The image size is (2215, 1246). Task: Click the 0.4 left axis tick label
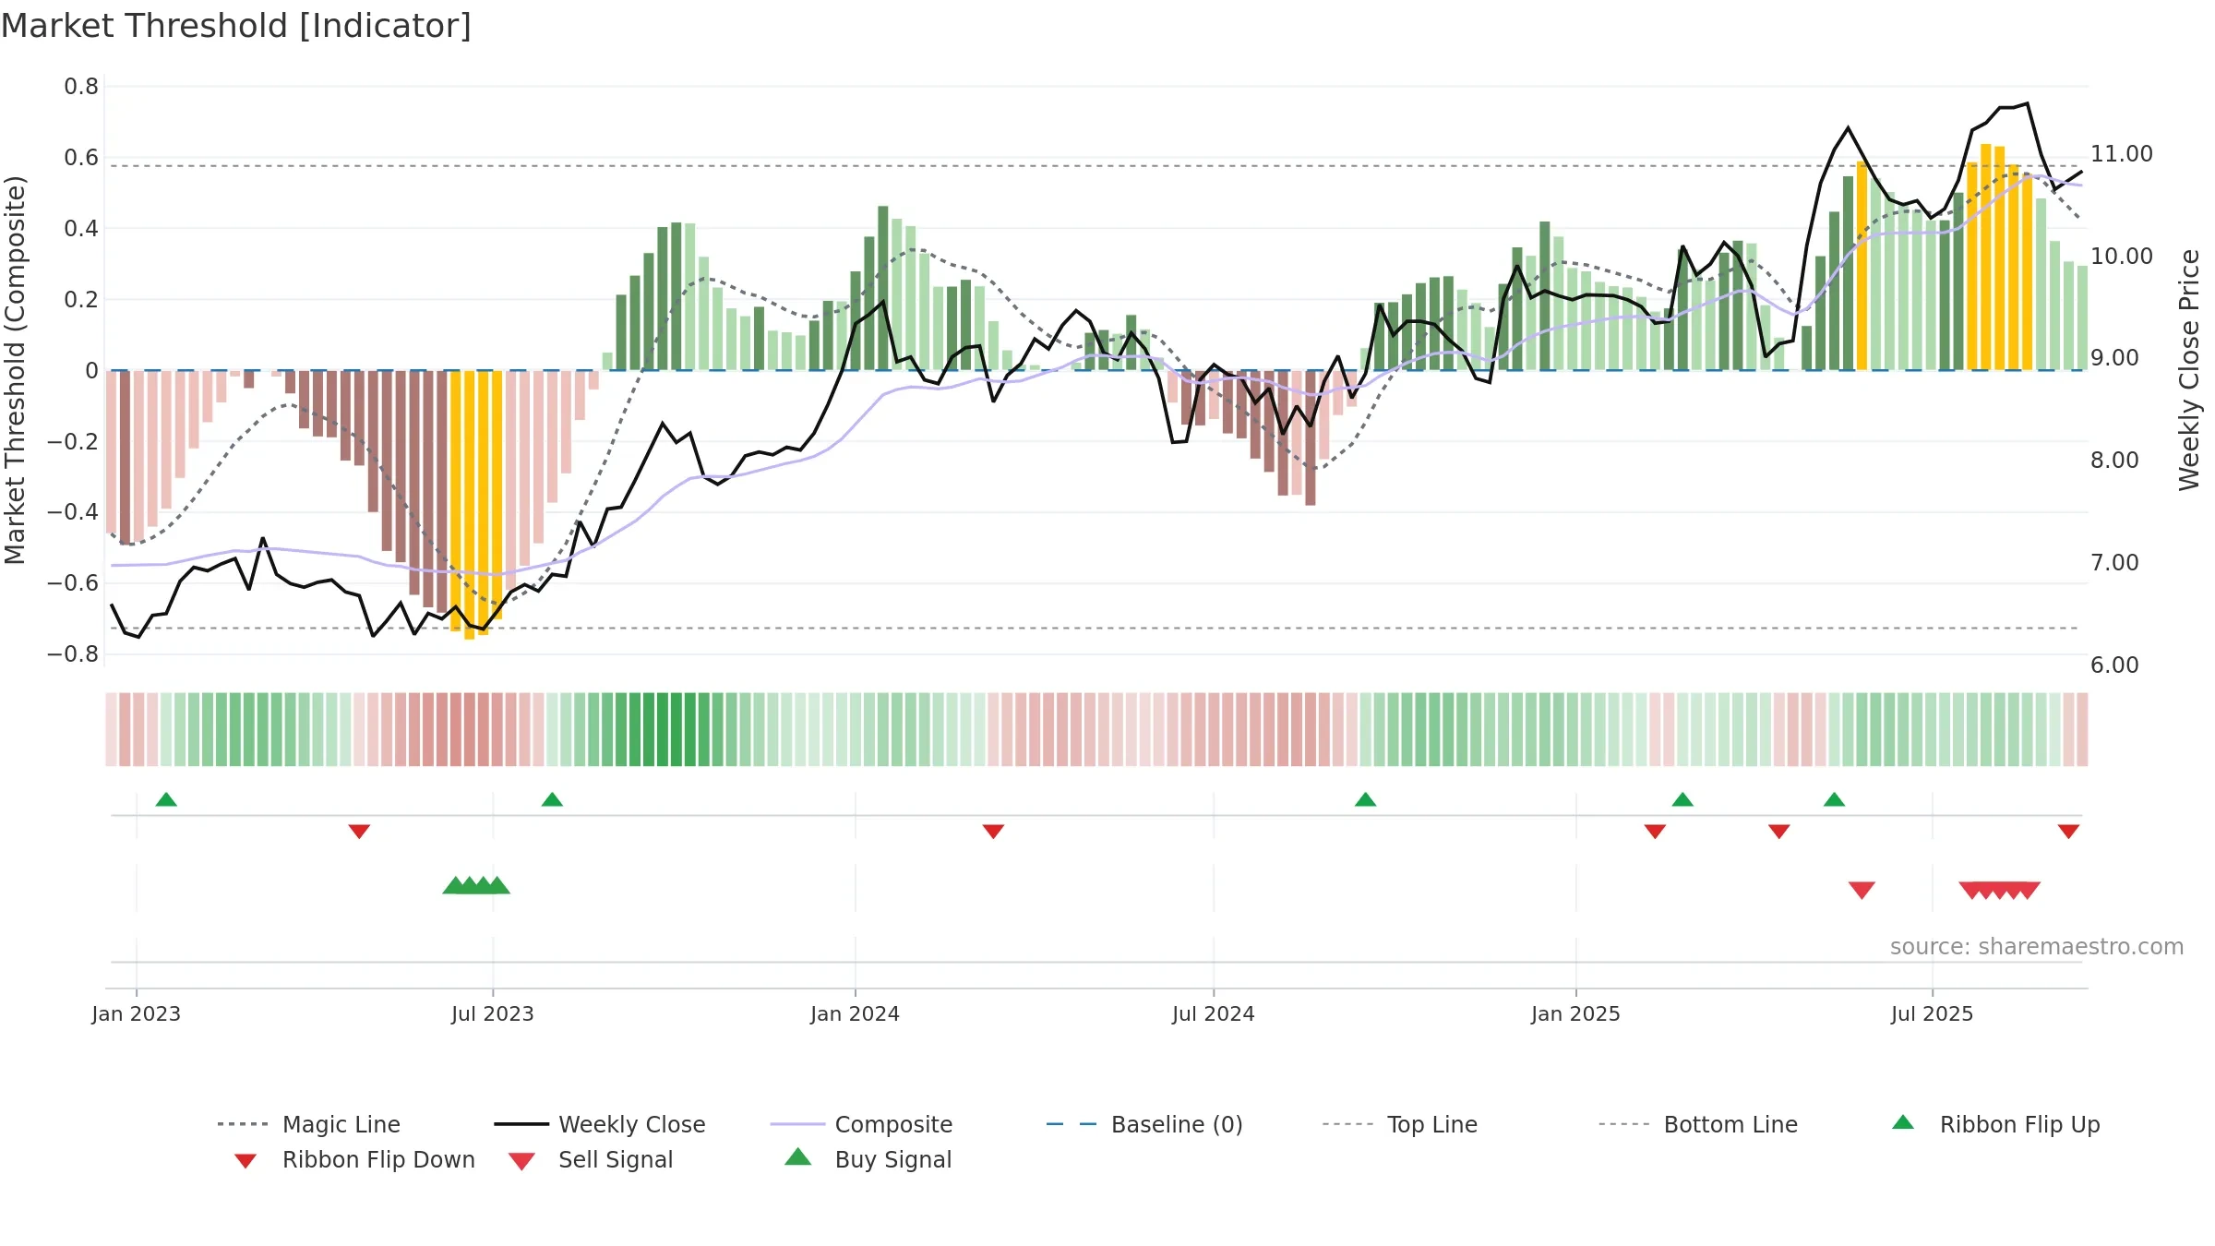[x=81, y=229]
